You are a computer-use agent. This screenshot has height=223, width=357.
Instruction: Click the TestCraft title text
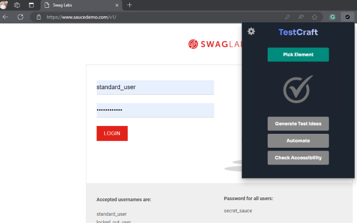tap(298, 32)
